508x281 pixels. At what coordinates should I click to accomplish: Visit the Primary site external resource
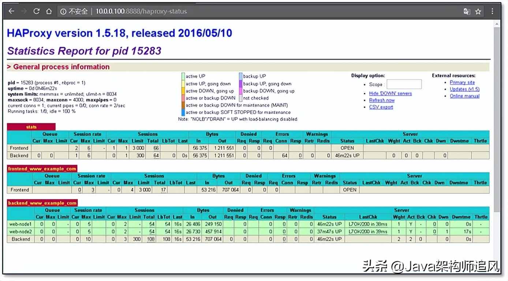click(462, 82)
